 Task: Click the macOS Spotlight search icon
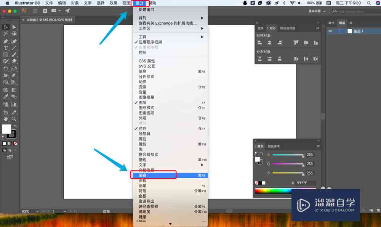(x=369, y=3)
